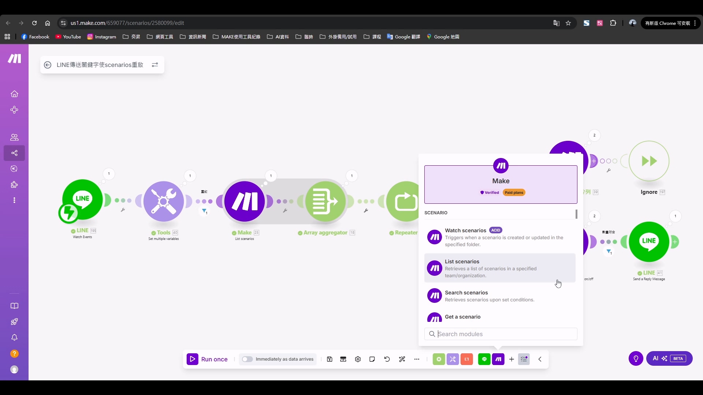Click the purple Tools favorite icon
The width and height of the screenshot is (703, 395).
(x=453, y=359)
